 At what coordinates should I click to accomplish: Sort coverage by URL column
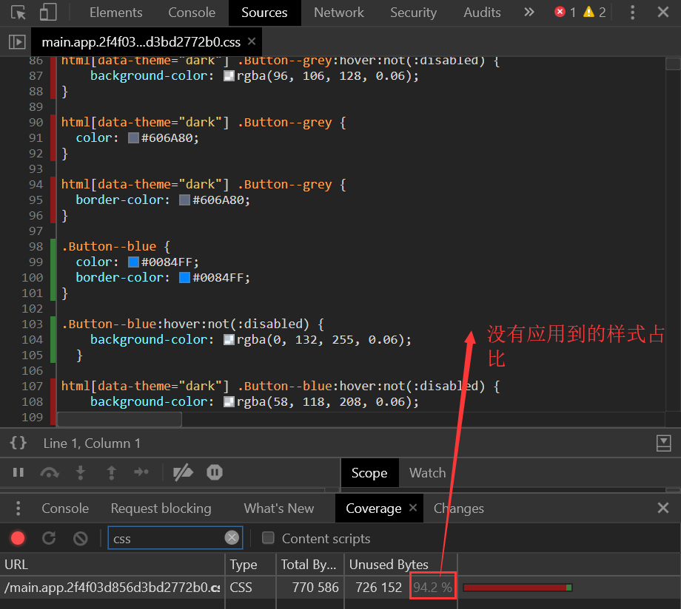pos(113,565)
